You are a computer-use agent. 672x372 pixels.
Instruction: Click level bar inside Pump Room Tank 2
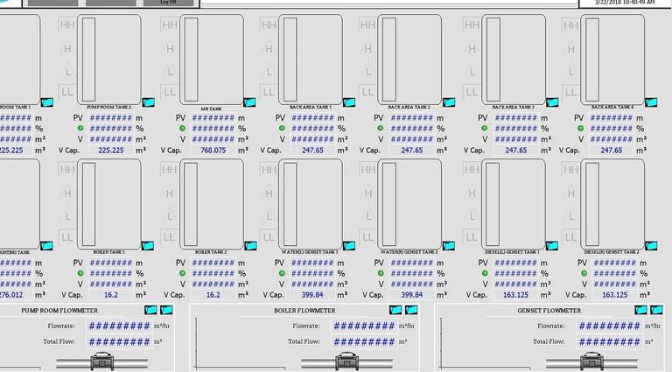click(88, 60)
